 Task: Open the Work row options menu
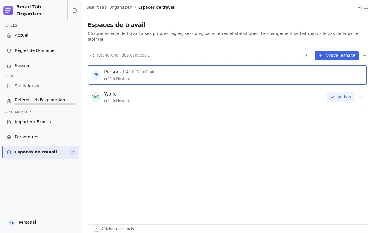click(361, 97)
